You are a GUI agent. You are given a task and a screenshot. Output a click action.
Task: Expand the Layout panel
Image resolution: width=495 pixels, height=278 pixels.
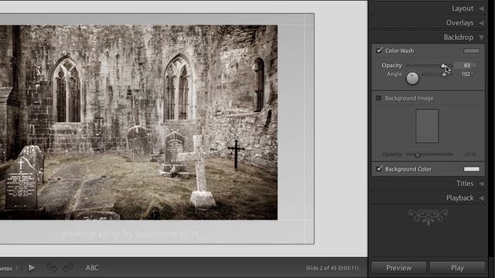481,8
